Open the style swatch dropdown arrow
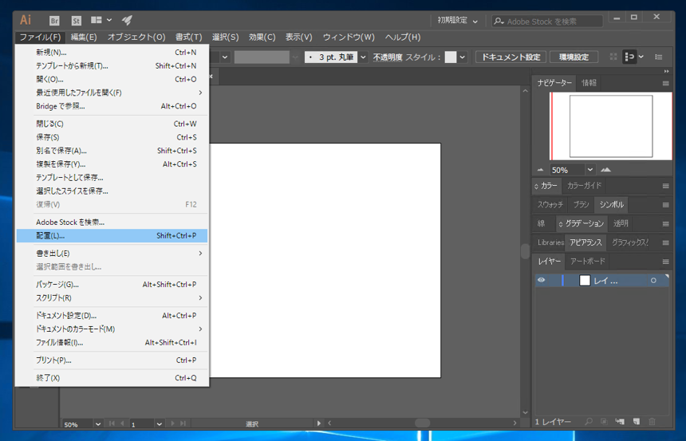Image resolution: width=686 pixels, height=441 pixels. pyautogui.click(x=462, y=57)
